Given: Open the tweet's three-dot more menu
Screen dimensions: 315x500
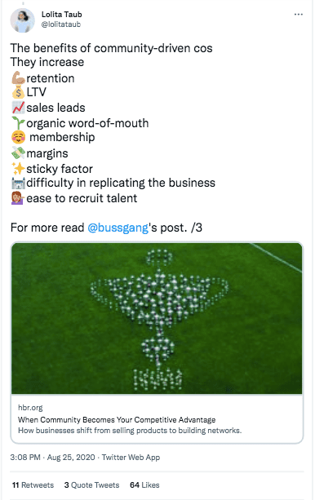Looking at the screenshot, I should coord(299,15).
